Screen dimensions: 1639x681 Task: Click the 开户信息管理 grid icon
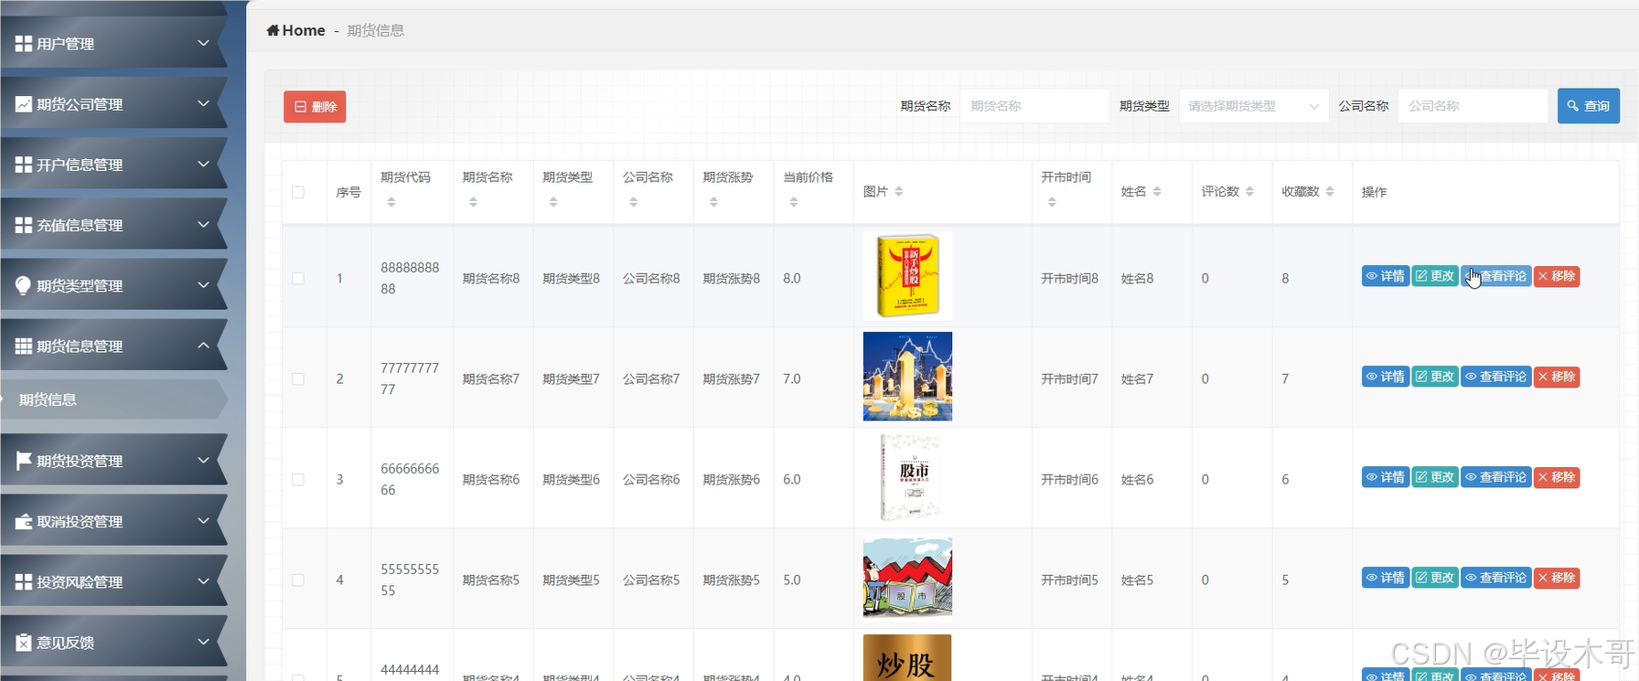[24, 165]
